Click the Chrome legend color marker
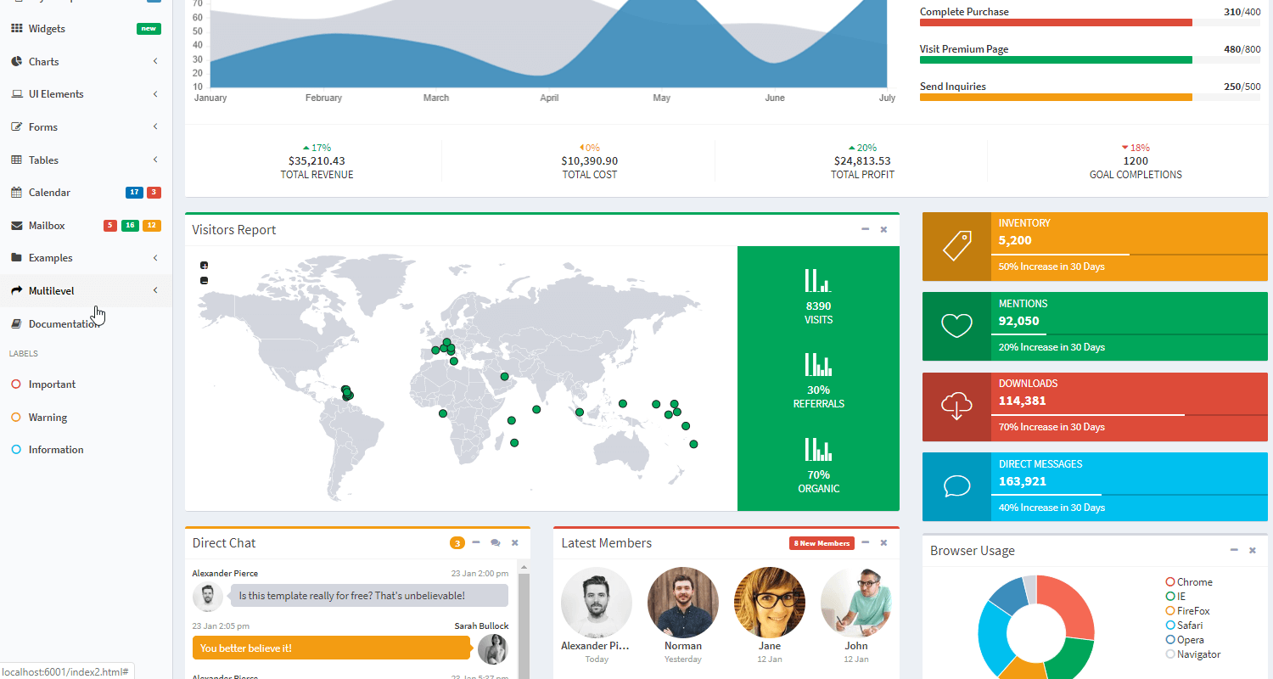The height and width of the screenshot is (679, 1273). [1170, 582]
